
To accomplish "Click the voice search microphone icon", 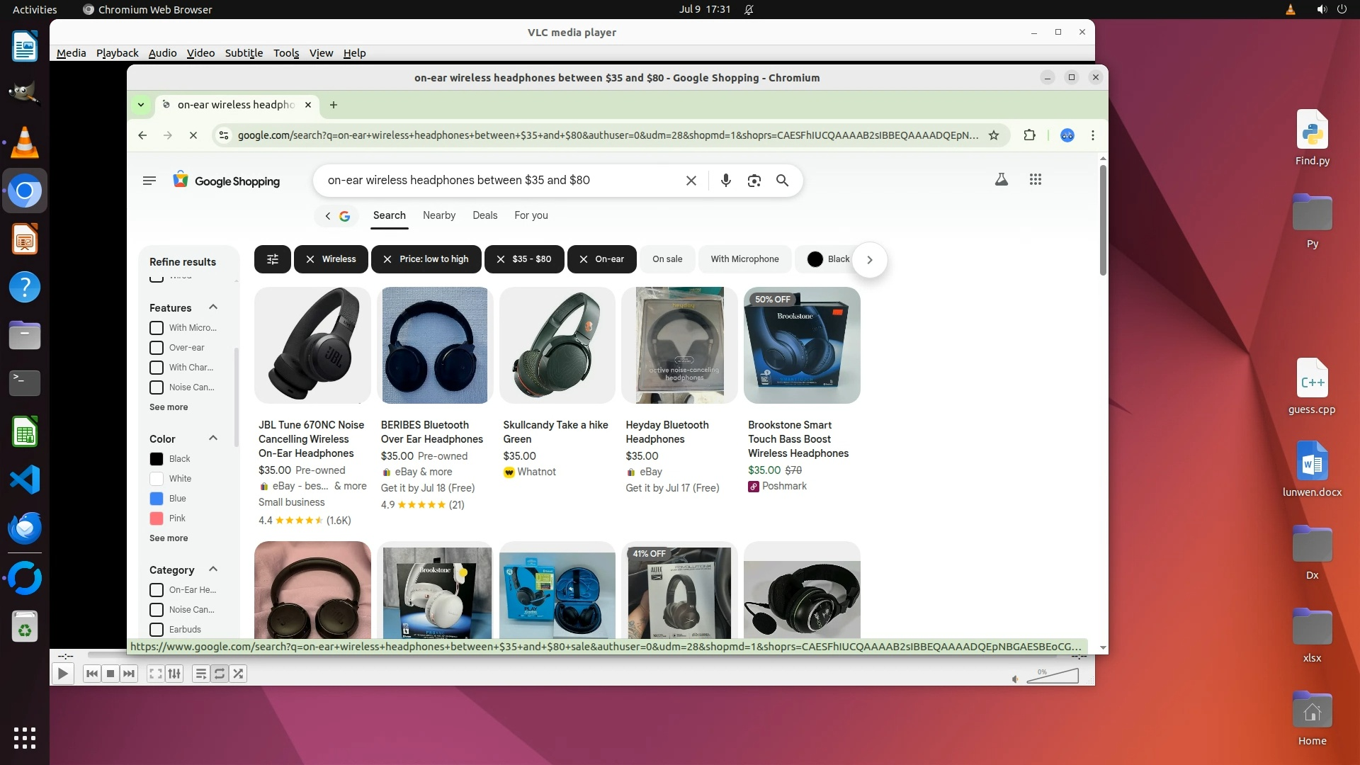I will pos(725,181).
